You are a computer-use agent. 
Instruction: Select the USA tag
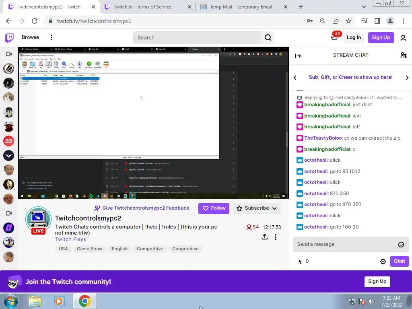pyautogui.click(x=63, y=249)
